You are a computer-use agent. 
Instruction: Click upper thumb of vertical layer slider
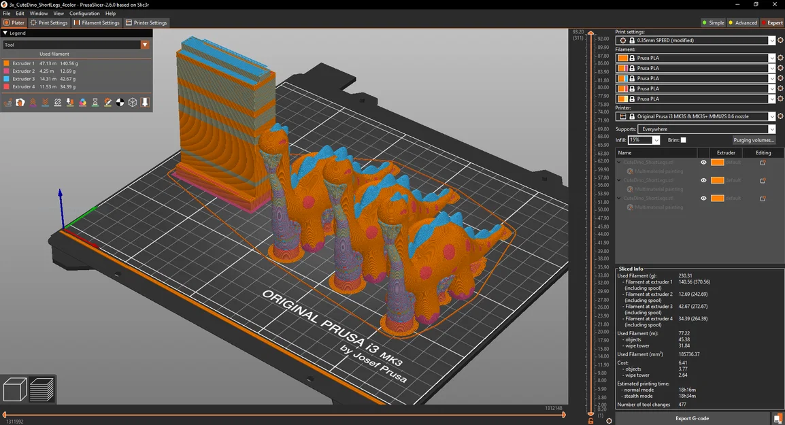point(590,33)
